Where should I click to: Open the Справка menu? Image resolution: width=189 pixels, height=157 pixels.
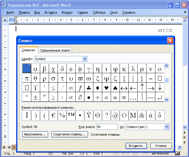tap(129, 12)
